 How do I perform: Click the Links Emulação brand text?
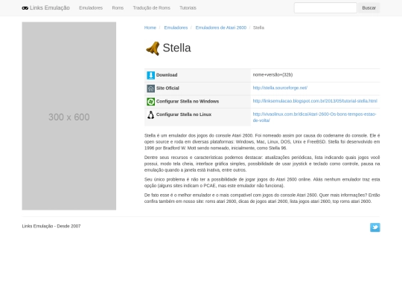pyautogui.click(x=50, y=8)
